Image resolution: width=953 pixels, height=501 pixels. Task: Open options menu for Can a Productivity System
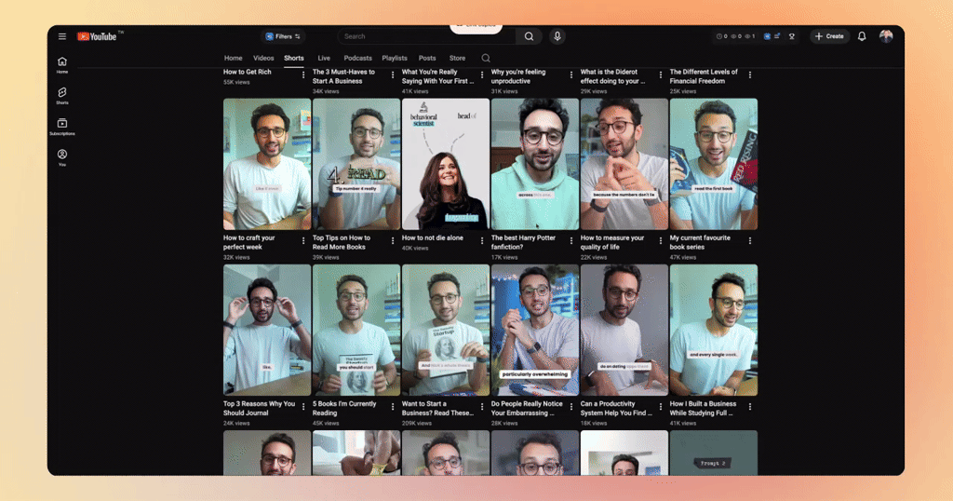pyautogui.click(x=661, y=407)
